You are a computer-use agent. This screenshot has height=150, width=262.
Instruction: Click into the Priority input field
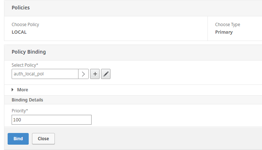pos(52,120)
